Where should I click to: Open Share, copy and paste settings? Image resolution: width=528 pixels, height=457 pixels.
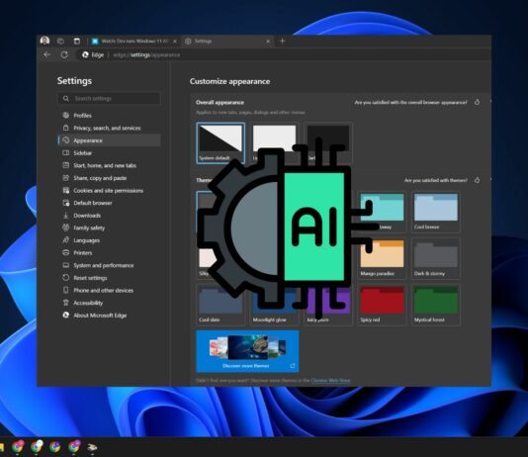tap(109, 178)
